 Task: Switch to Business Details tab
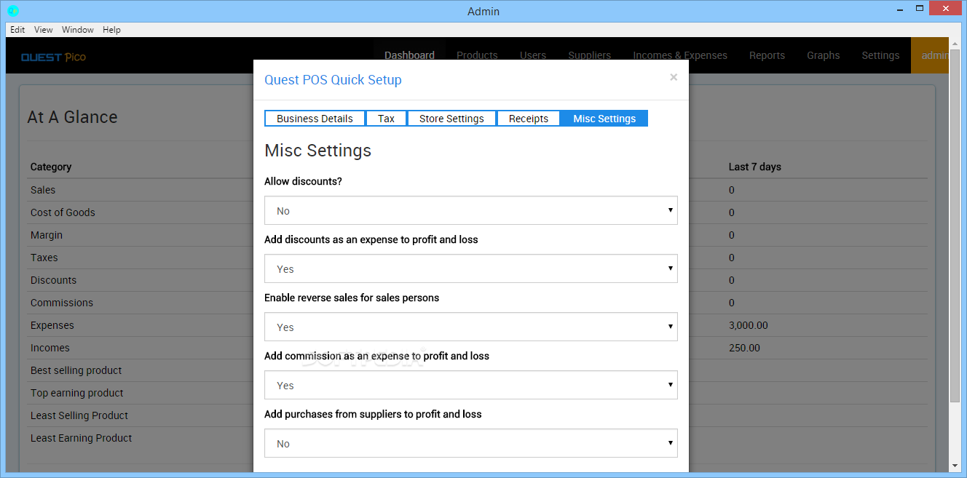[x=315, y=119]
